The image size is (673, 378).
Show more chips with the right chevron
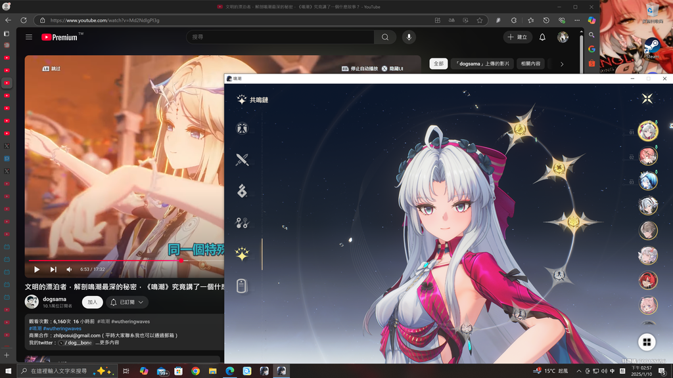tap(562, 64)
